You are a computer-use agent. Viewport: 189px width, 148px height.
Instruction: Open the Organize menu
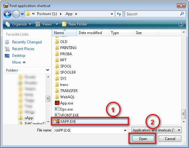[x=19, y=24]
